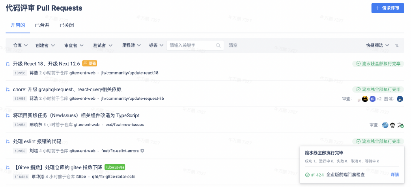The height and width of the screenshot is (187, 411).
Task: Click the 草稿 draft label tag
Action: 90,64
